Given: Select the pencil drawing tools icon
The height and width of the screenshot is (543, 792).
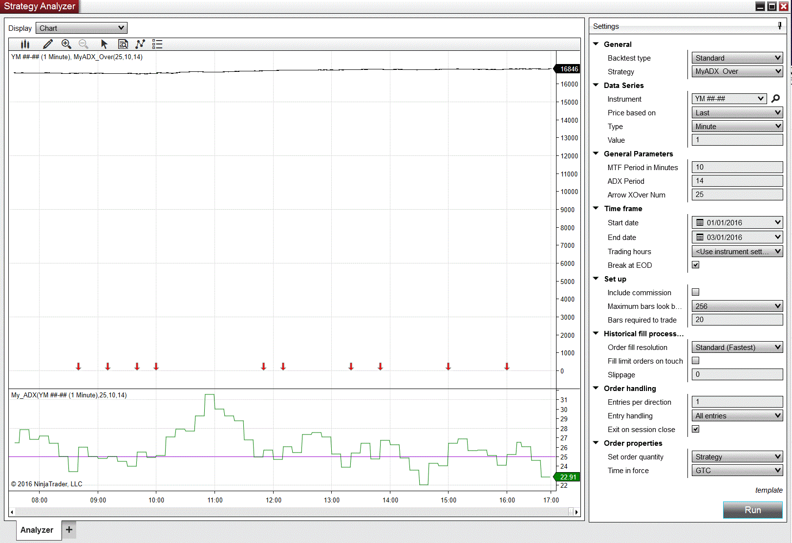Looking at the screenshot, I should (x=47, y=44).
